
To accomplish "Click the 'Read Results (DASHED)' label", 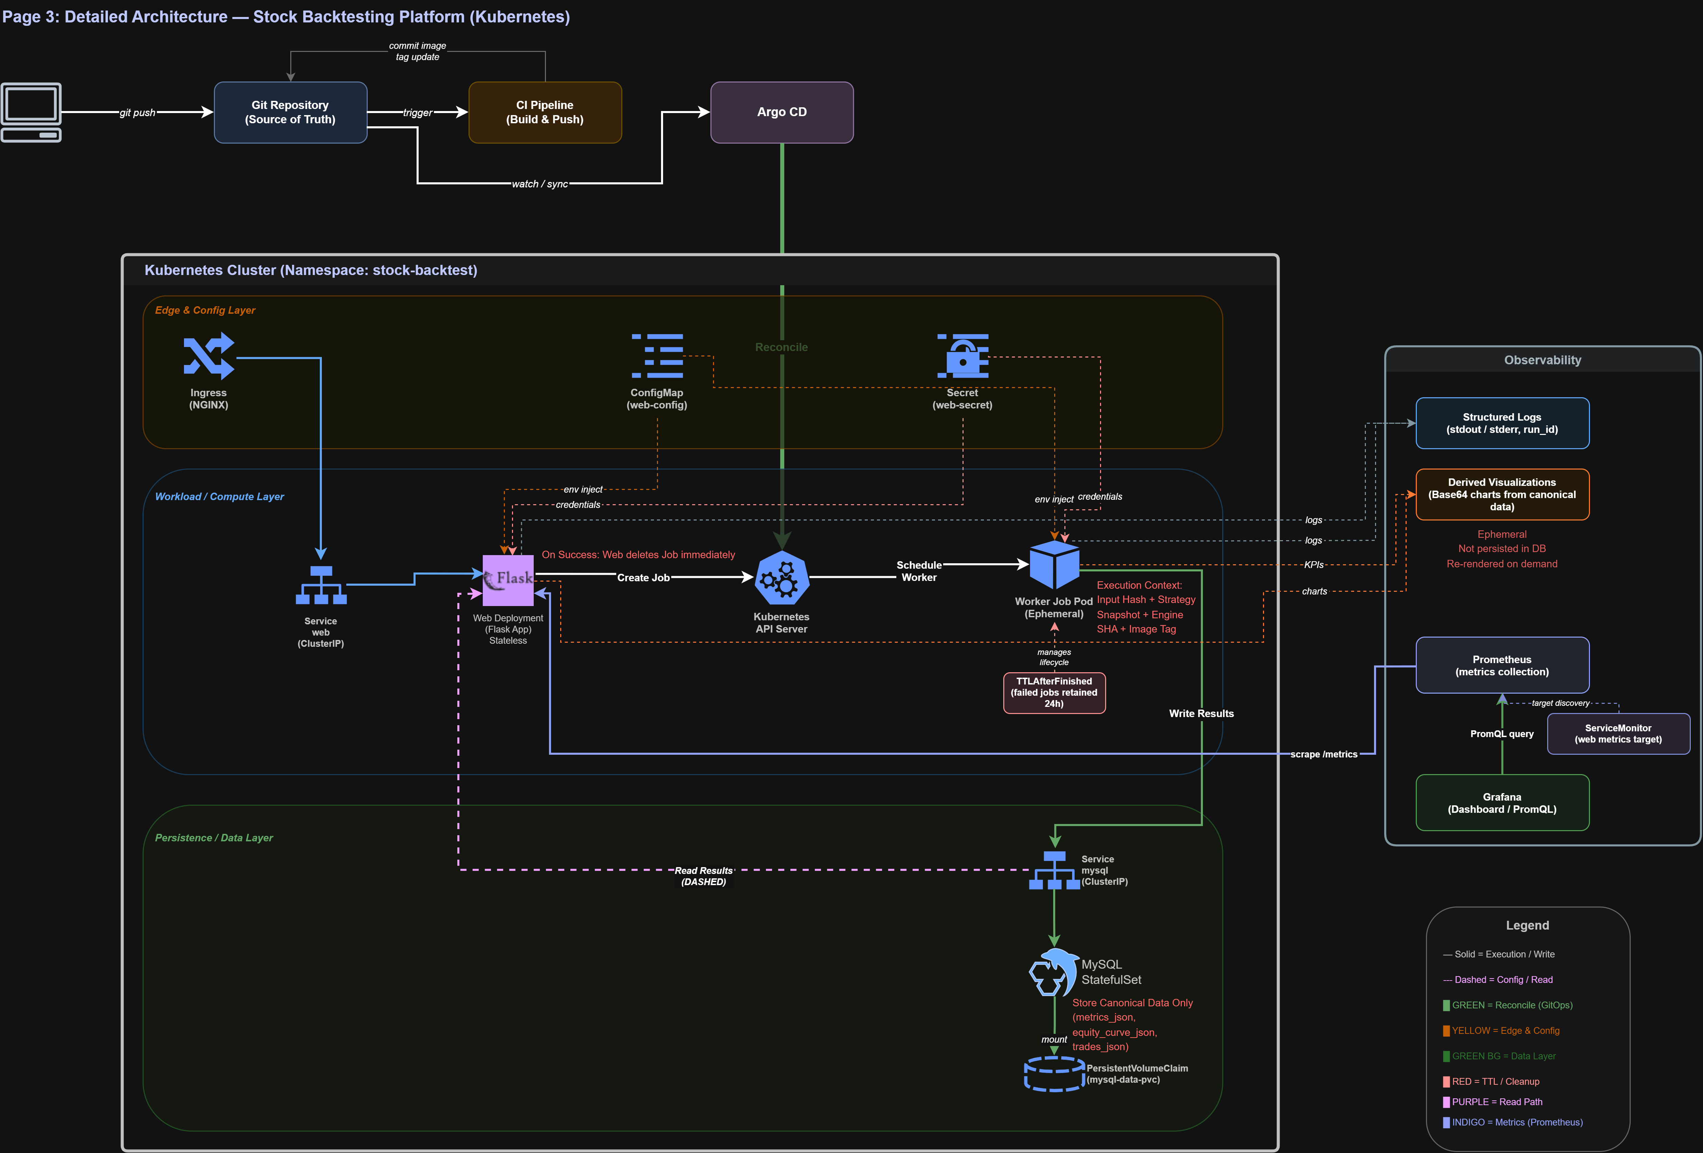I will [x=703, y=876].
